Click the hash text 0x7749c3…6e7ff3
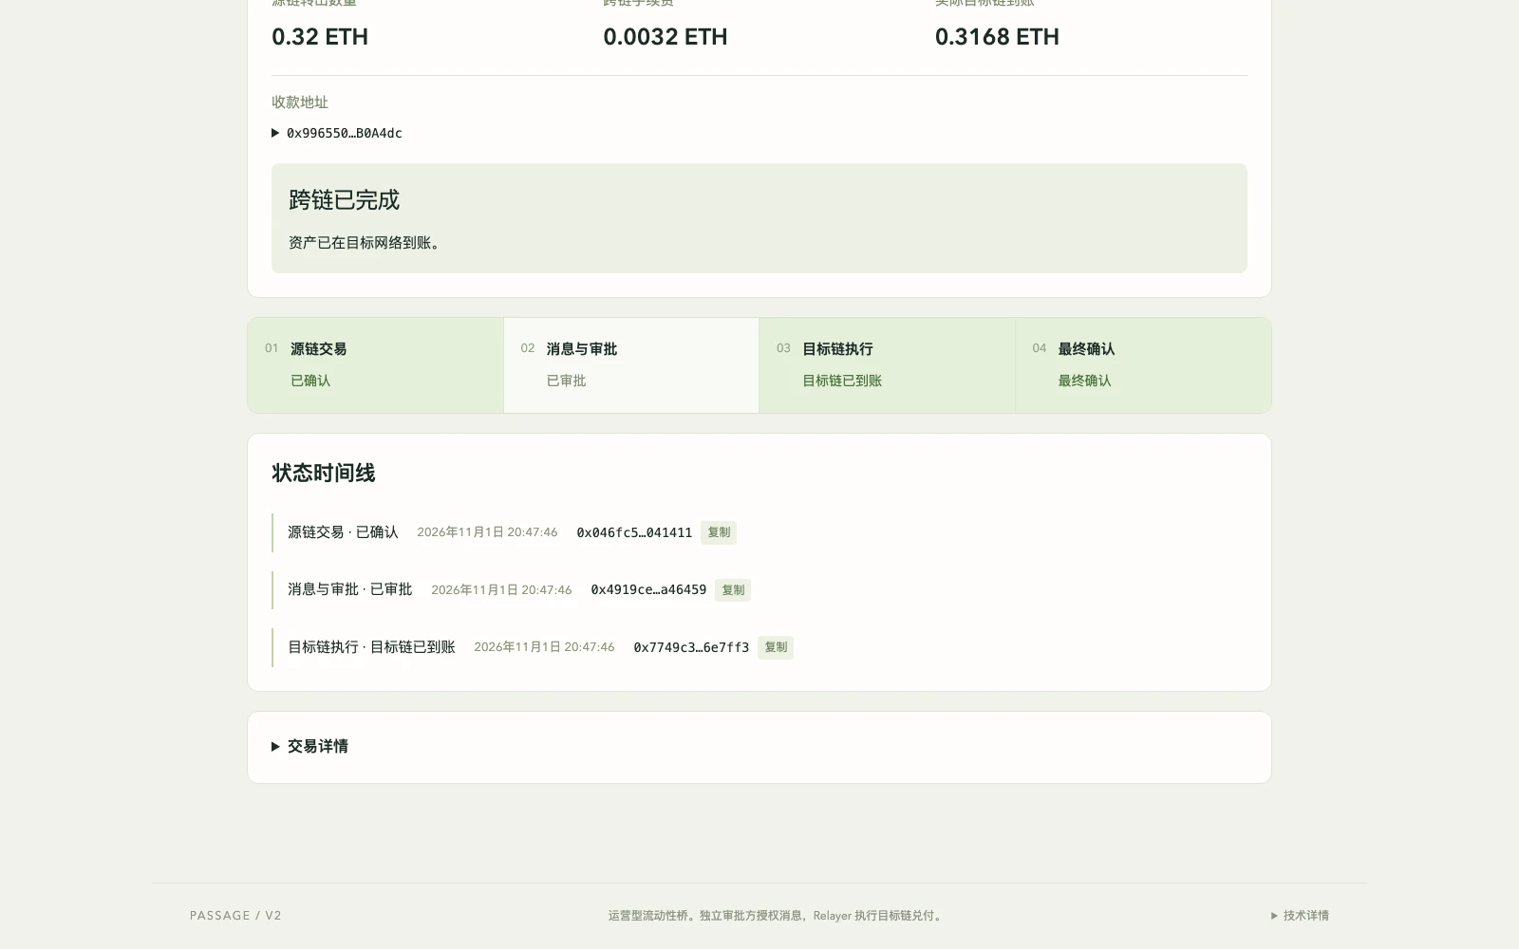The height and width of the screenshot is (949, 1519). pyautogui.click(x=691, y=647)
